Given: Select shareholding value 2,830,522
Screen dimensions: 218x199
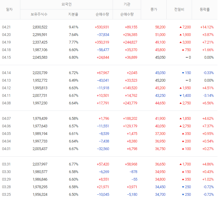Looking at the screenshot, I should point(40,27).
